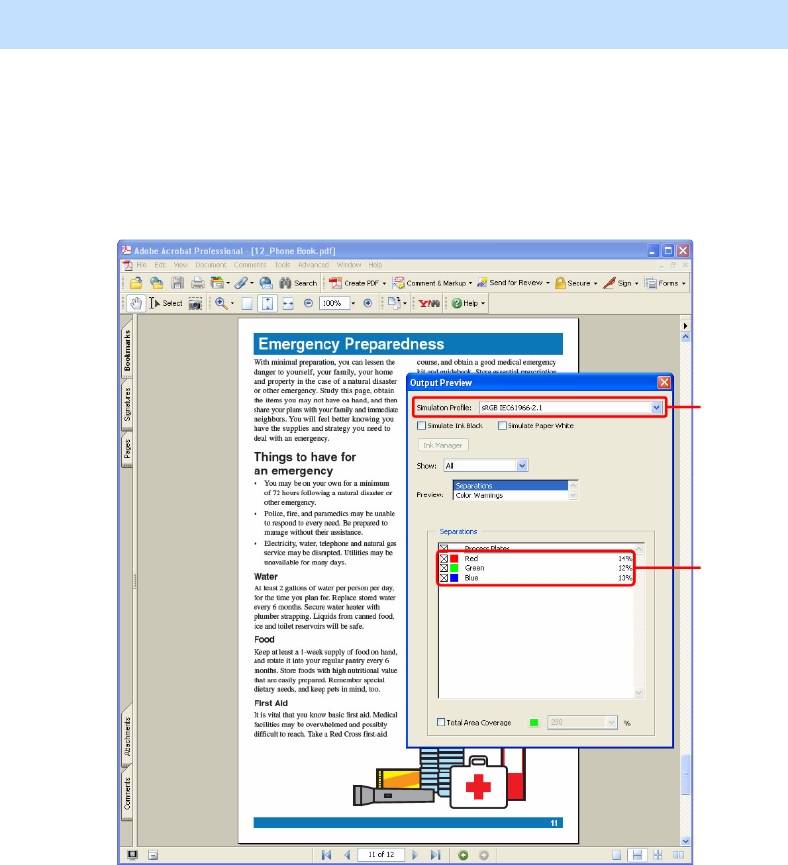Go to the previous page
This screenshot has width=788, height=865.
click(x=347, y=855)
